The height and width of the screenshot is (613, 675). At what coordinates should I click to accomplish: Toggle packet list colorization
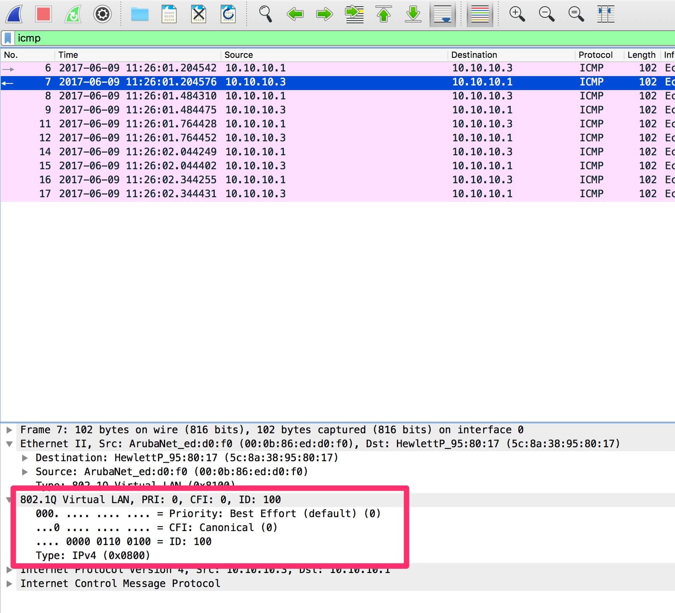coord(480,14)
